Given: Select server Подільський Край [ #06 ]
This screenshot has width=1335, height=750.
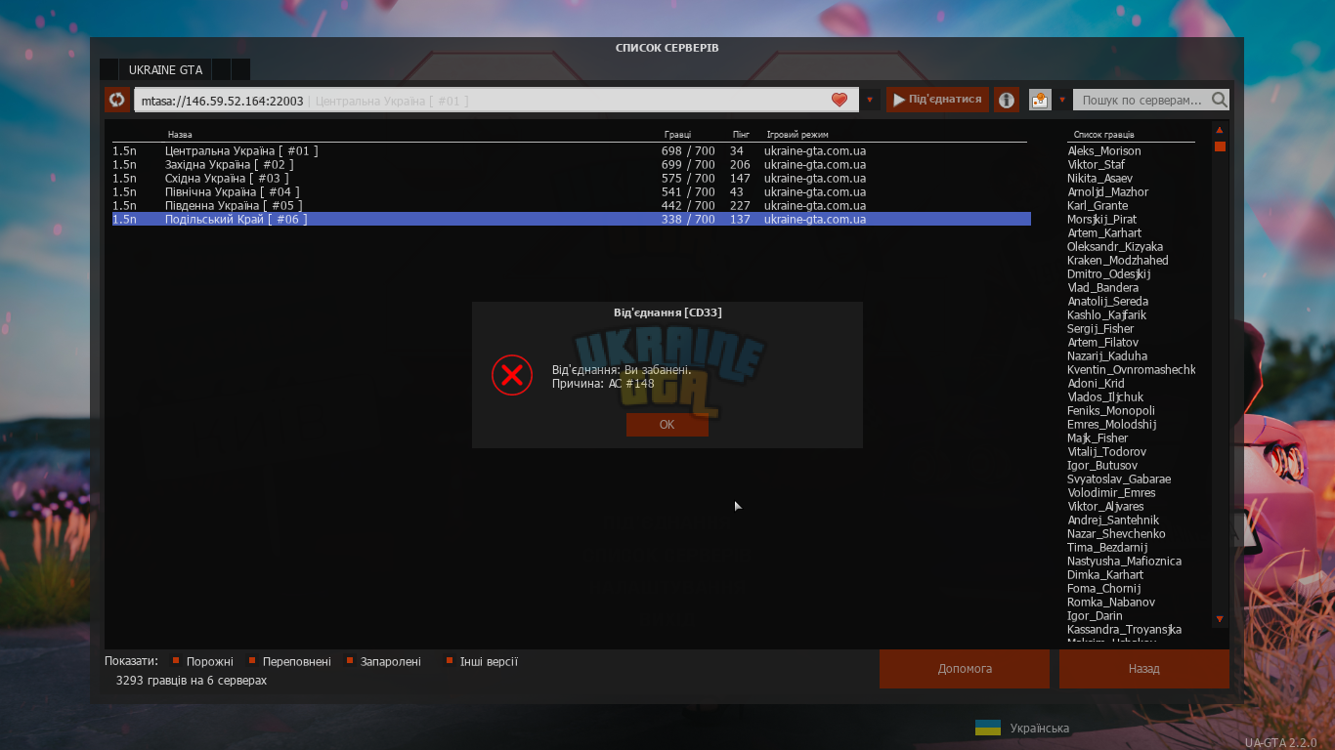Looking at the screenshot, I should [572, 219].
